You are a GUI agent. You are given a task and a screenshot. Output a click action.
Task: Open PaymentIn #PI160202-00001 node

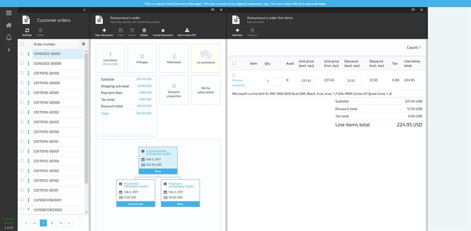pyautogui.click(x=136, y=193)
